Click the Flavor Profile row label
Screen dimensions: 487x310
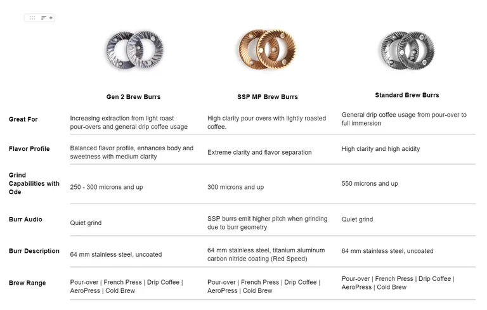coord(29,149)
